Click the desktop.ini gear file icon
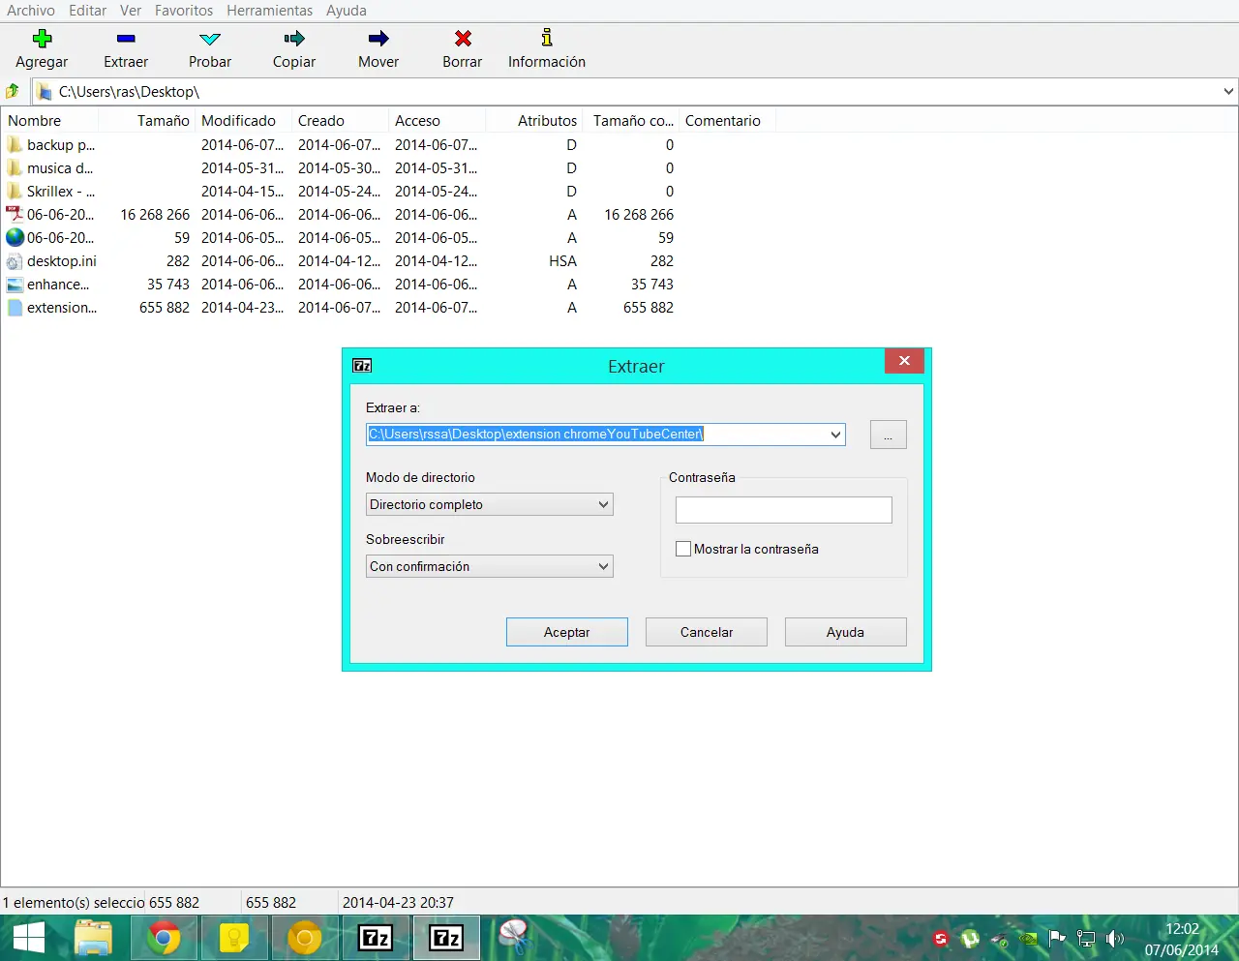Image resolution: width=1239 pixels, height=961 pixels. (x=15, y=261)
